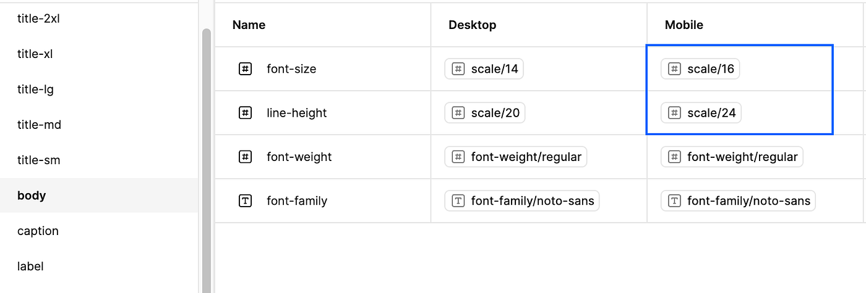The image size is (866, 293).
Task: Click the text type icon beside font-family
Action: [245, 200]
